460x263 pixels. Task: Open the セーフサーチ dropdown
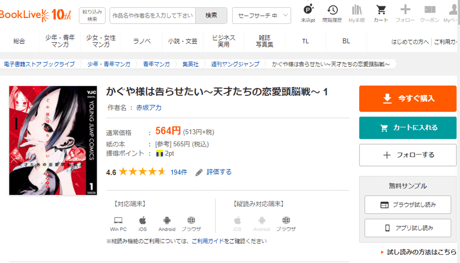(x=261, y=15)
